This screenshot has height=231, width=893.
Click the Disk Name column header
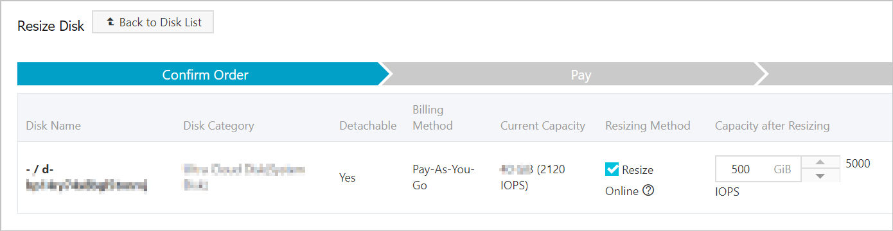click(53, 126)
